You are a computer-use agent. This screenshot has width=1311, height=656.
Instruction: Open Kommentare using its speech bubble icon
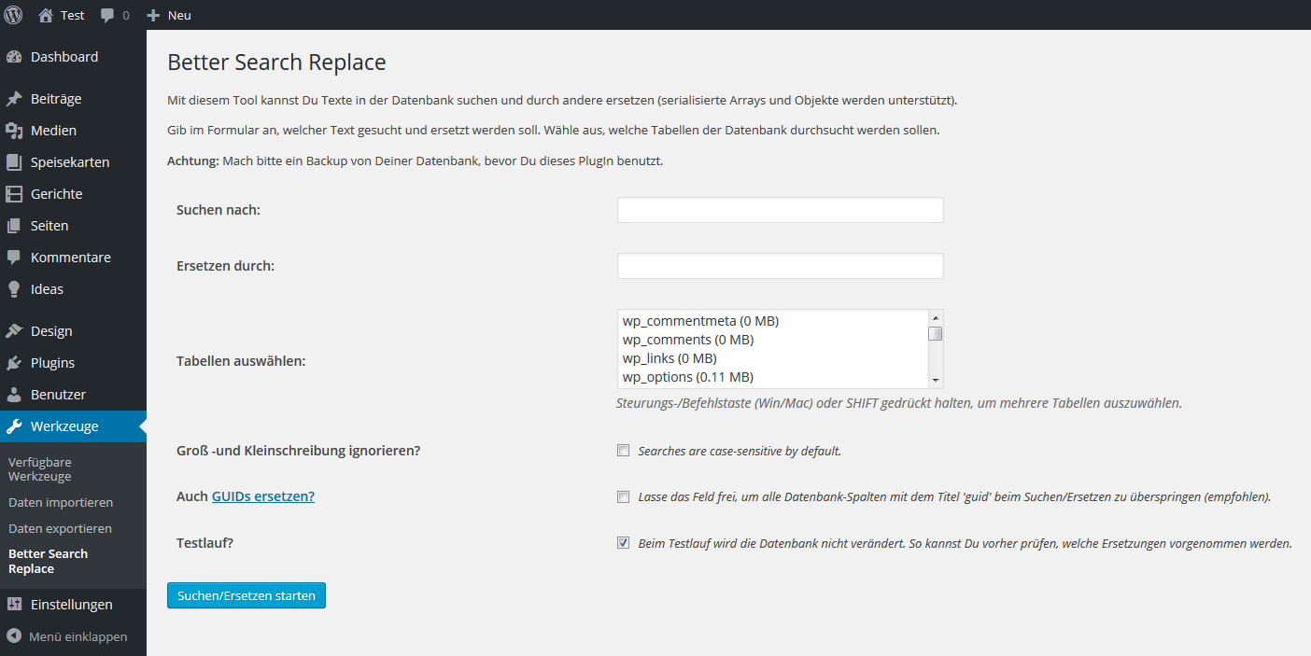click(16, 257)
